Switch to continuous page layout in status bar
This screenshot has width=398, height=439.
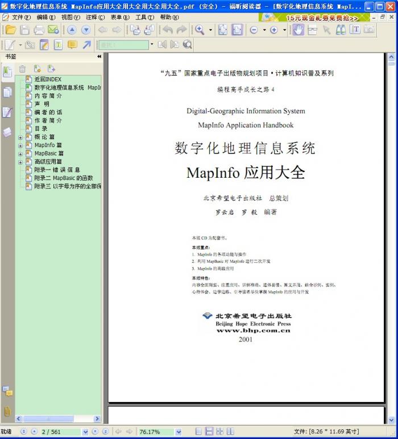[209, 432]
